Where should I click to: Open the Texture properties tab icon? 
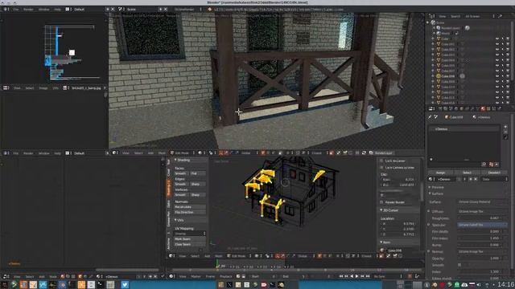pos(488,108)
